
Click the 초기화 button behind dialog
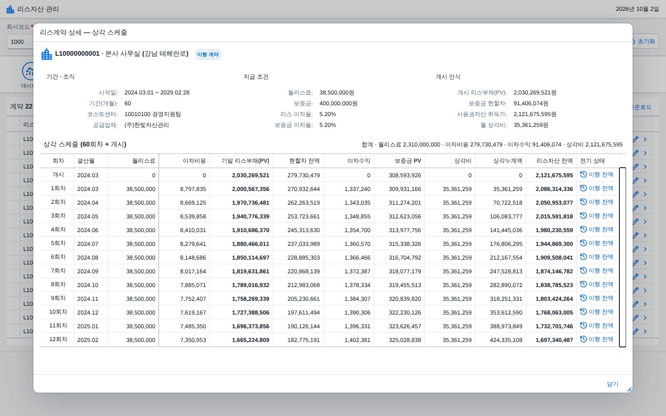tap(646, 41)
